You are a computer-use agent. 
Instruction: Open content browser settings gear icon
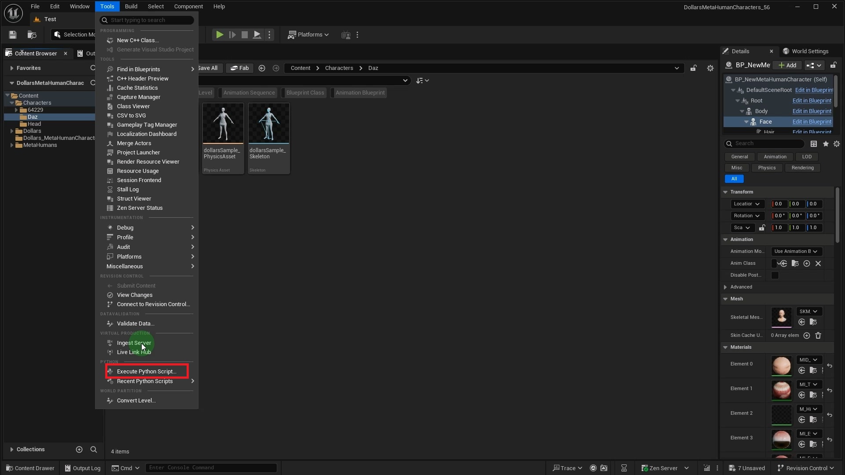(x=710, y=68)
